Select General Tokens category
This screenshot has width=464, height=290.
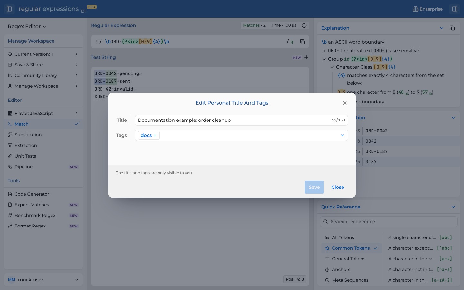tap(351, 259)
